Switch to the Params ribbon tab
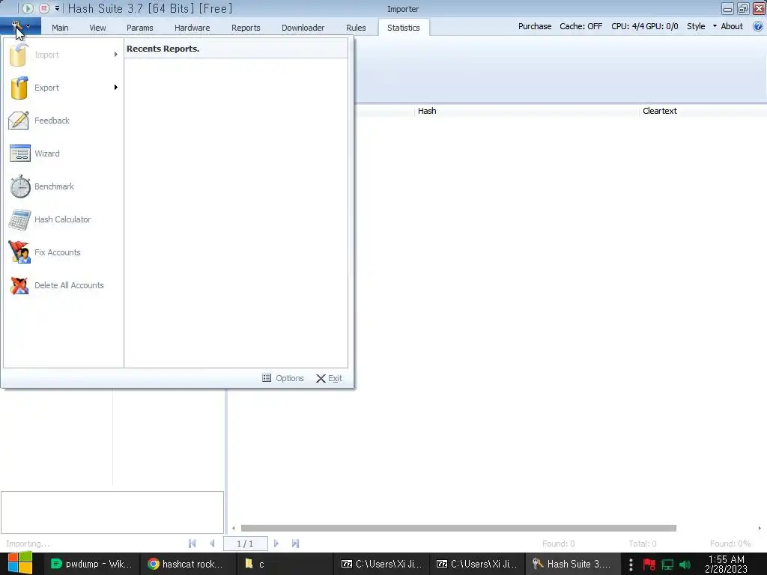 click(x=140, y=28)
